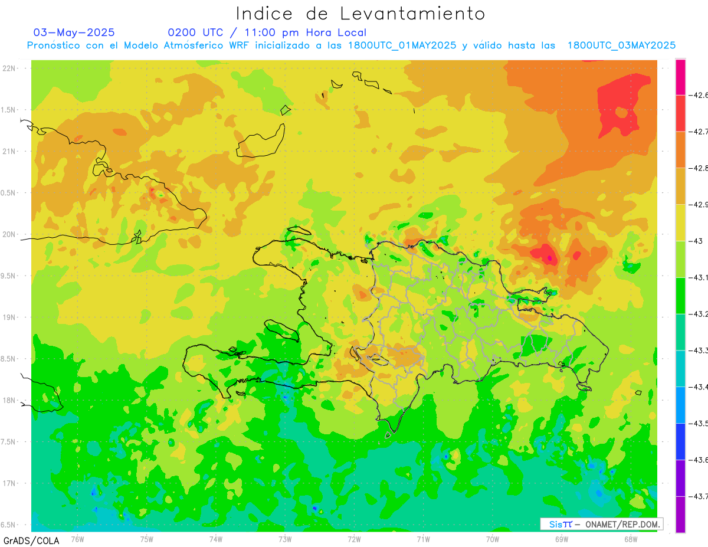Click the '68W' longitude label

pyautogui.click(x=631, y=539)
